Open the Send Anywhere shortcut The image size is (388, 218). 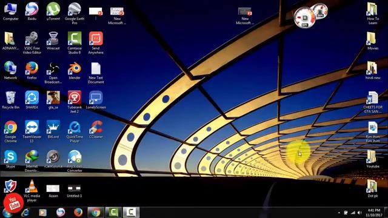pos(96,43)
